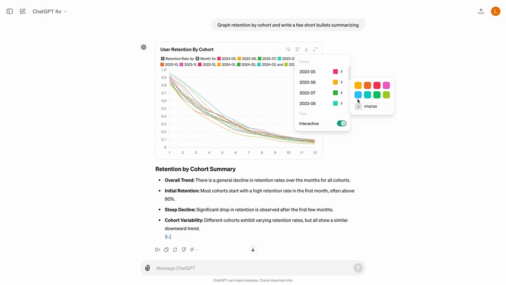Open the ChatGPT 4o model dropdown
The width and height of the screenshot is (506, 285).
tap(50, 11)
